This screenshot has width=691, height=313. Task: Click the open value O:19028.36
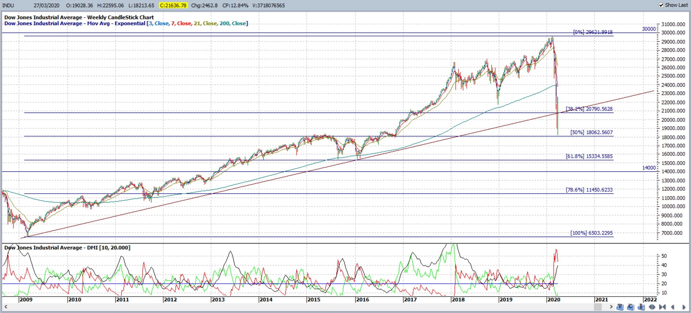point(79,6)
